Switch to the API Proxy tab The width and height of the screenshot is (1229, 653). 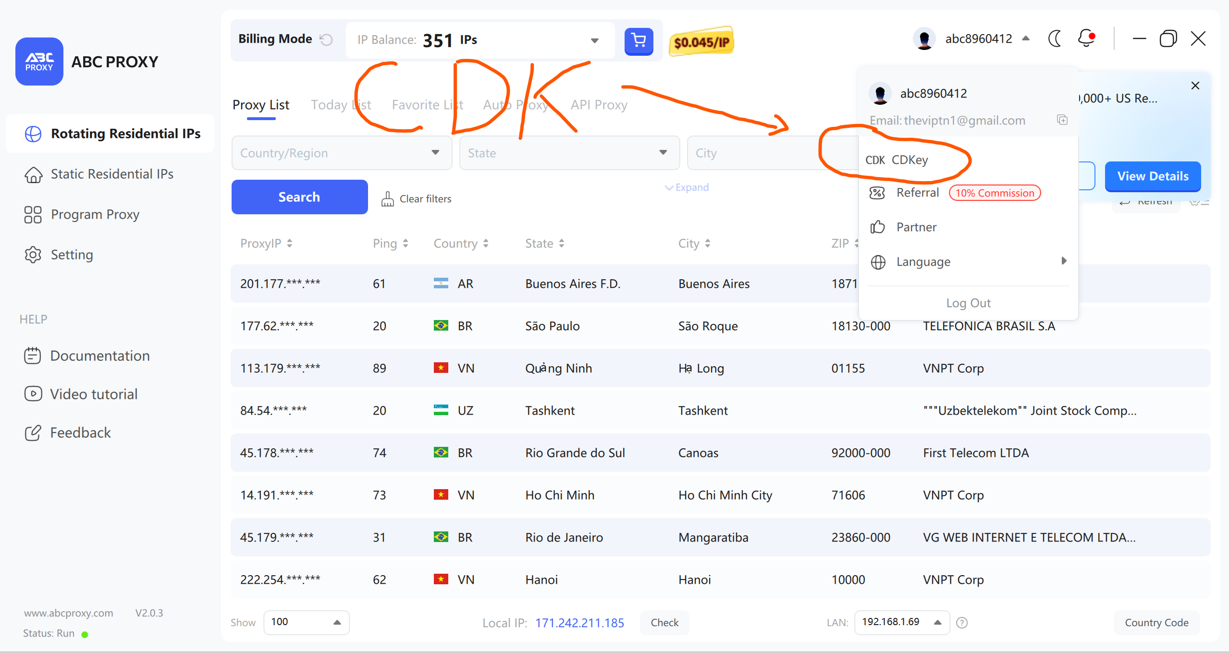599,105
